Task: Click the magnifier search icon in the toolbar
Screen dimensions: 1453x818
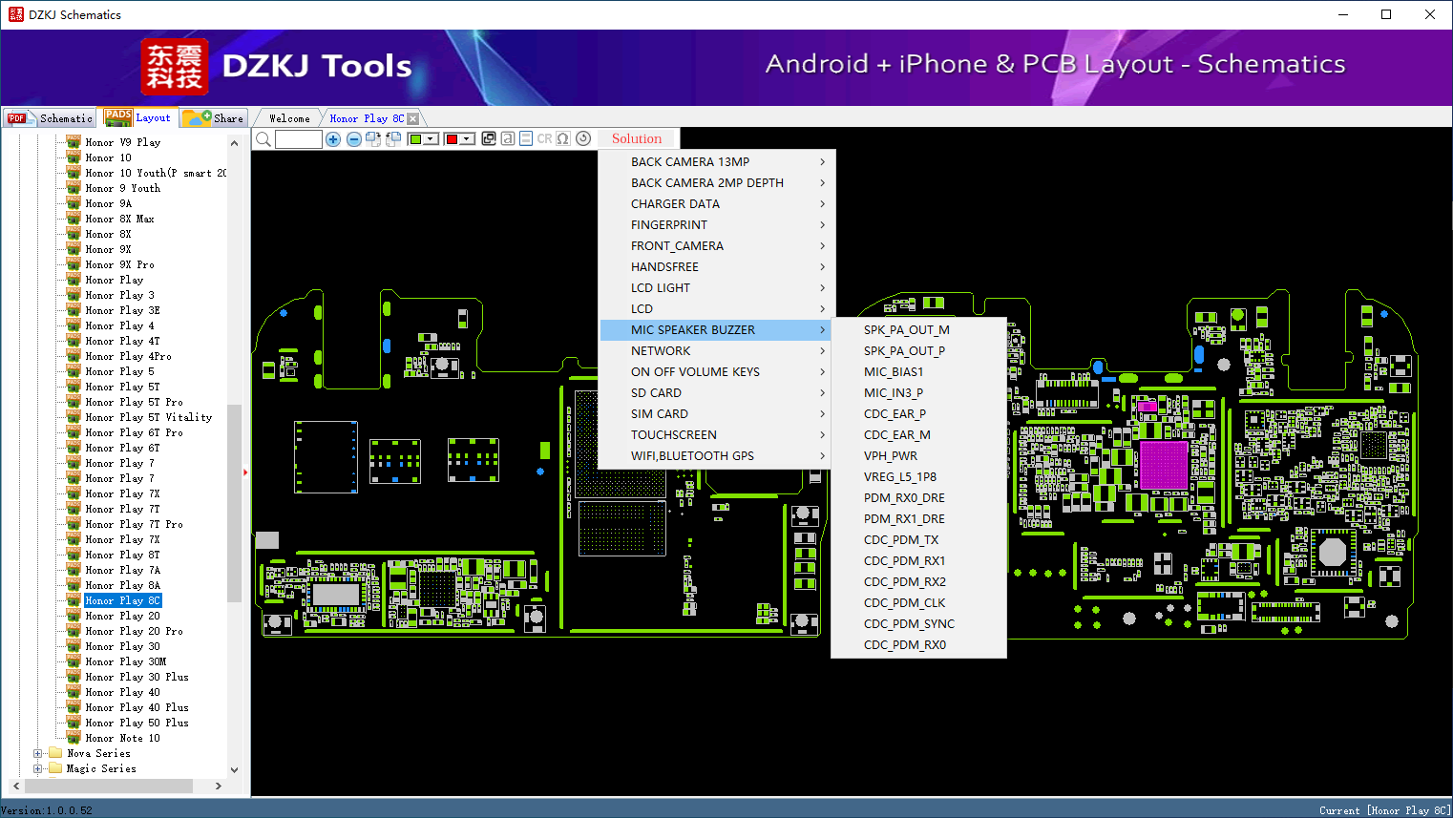Action: [263, 139]
